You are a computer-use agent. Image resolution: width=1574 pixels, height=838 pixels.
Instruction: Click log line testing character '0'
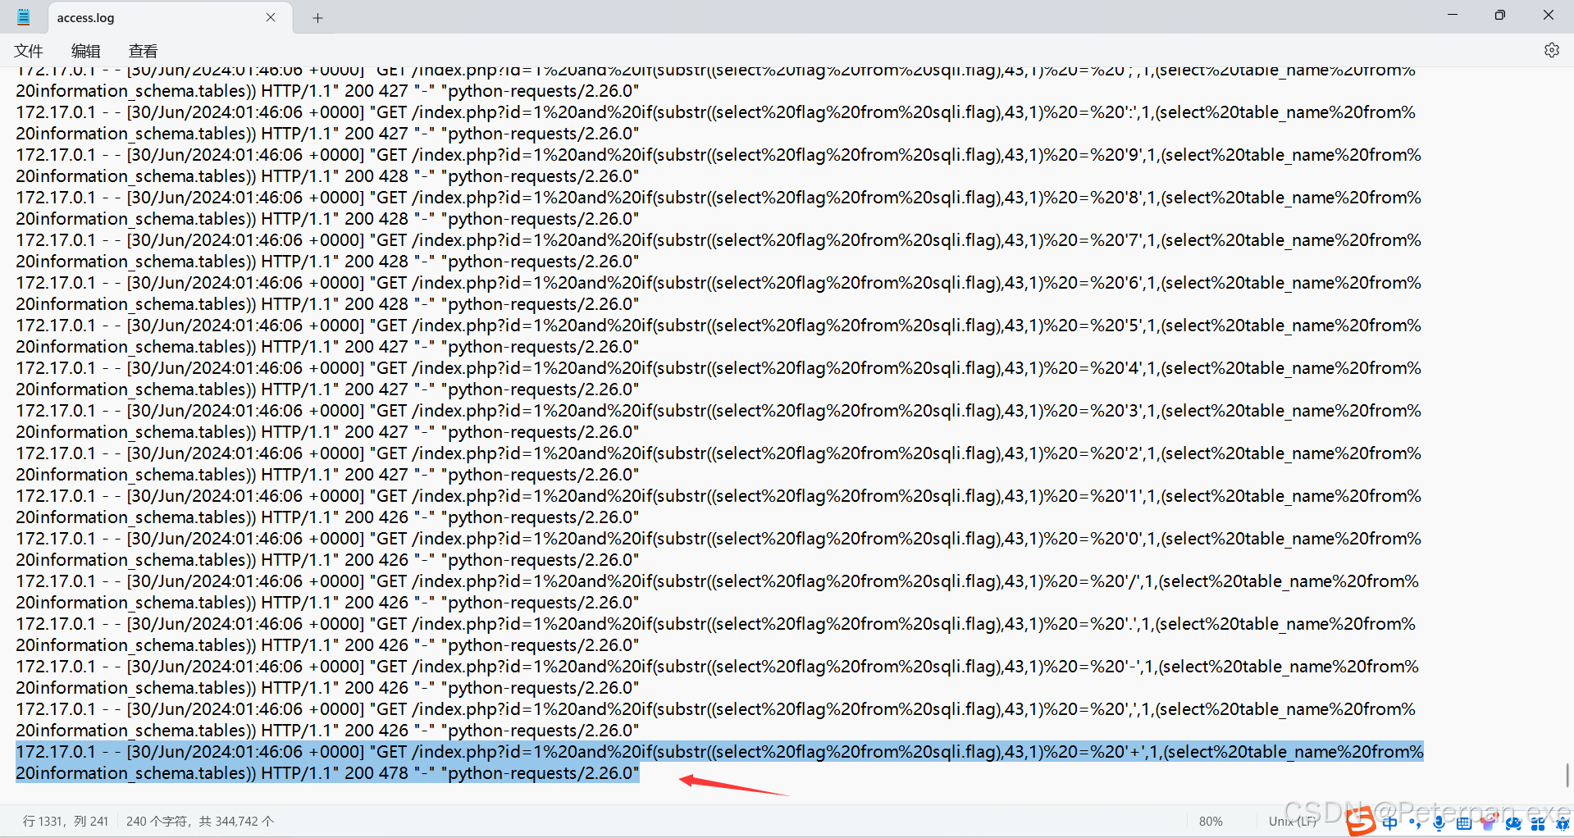point(719,549)
